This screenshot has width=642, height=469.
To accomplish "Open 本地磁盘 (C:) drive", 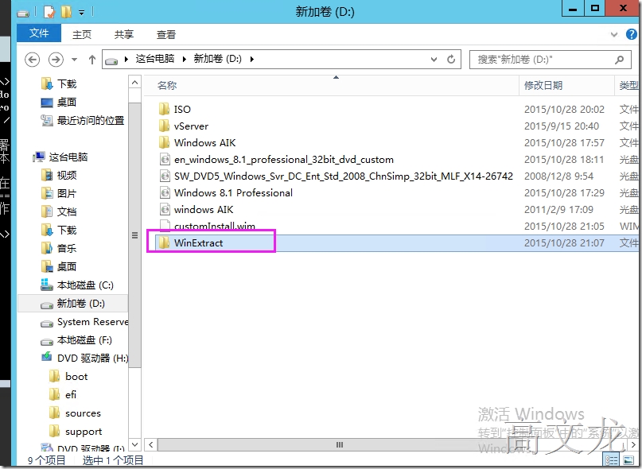I will [x=85, y=285].
